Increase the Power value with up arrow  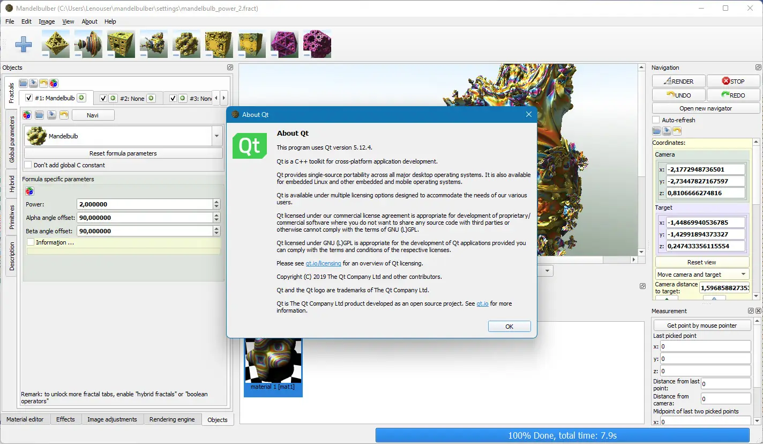(216, 202)
